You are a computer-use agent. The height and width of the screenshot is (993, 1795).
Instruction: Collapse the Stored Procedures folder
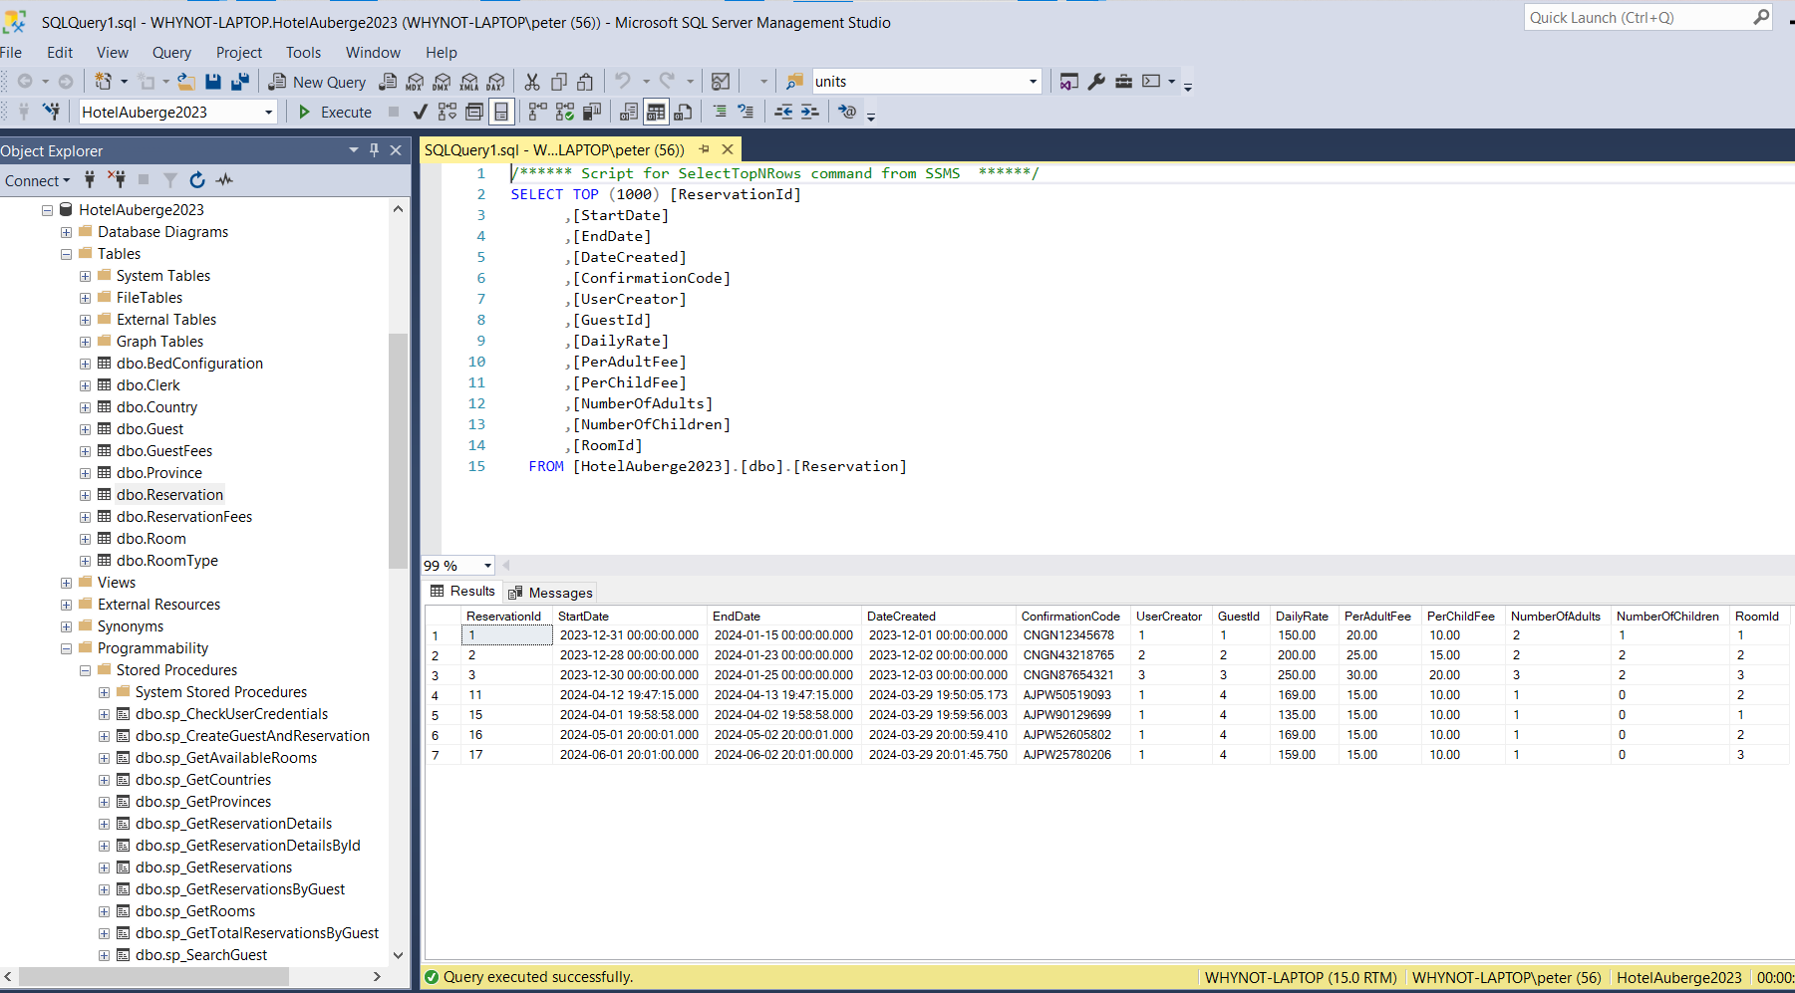click(x=85, y=670)
